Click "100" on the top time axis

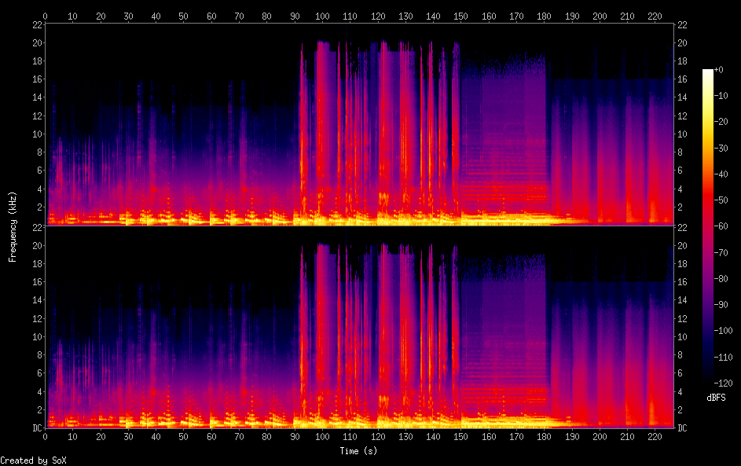coord(322,16)
